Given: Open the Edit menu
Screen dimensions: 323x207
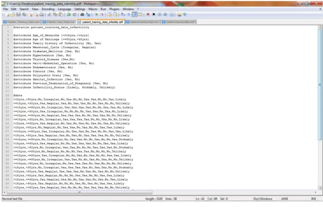Looking at the screenshot, I should click(14, 9).
